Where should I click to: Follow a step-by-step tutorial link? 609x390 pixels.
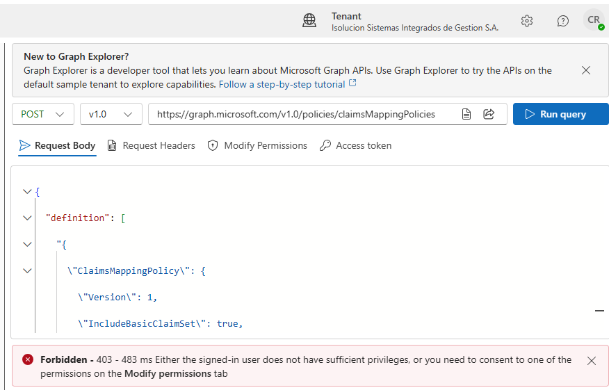[x=282, y=84]
